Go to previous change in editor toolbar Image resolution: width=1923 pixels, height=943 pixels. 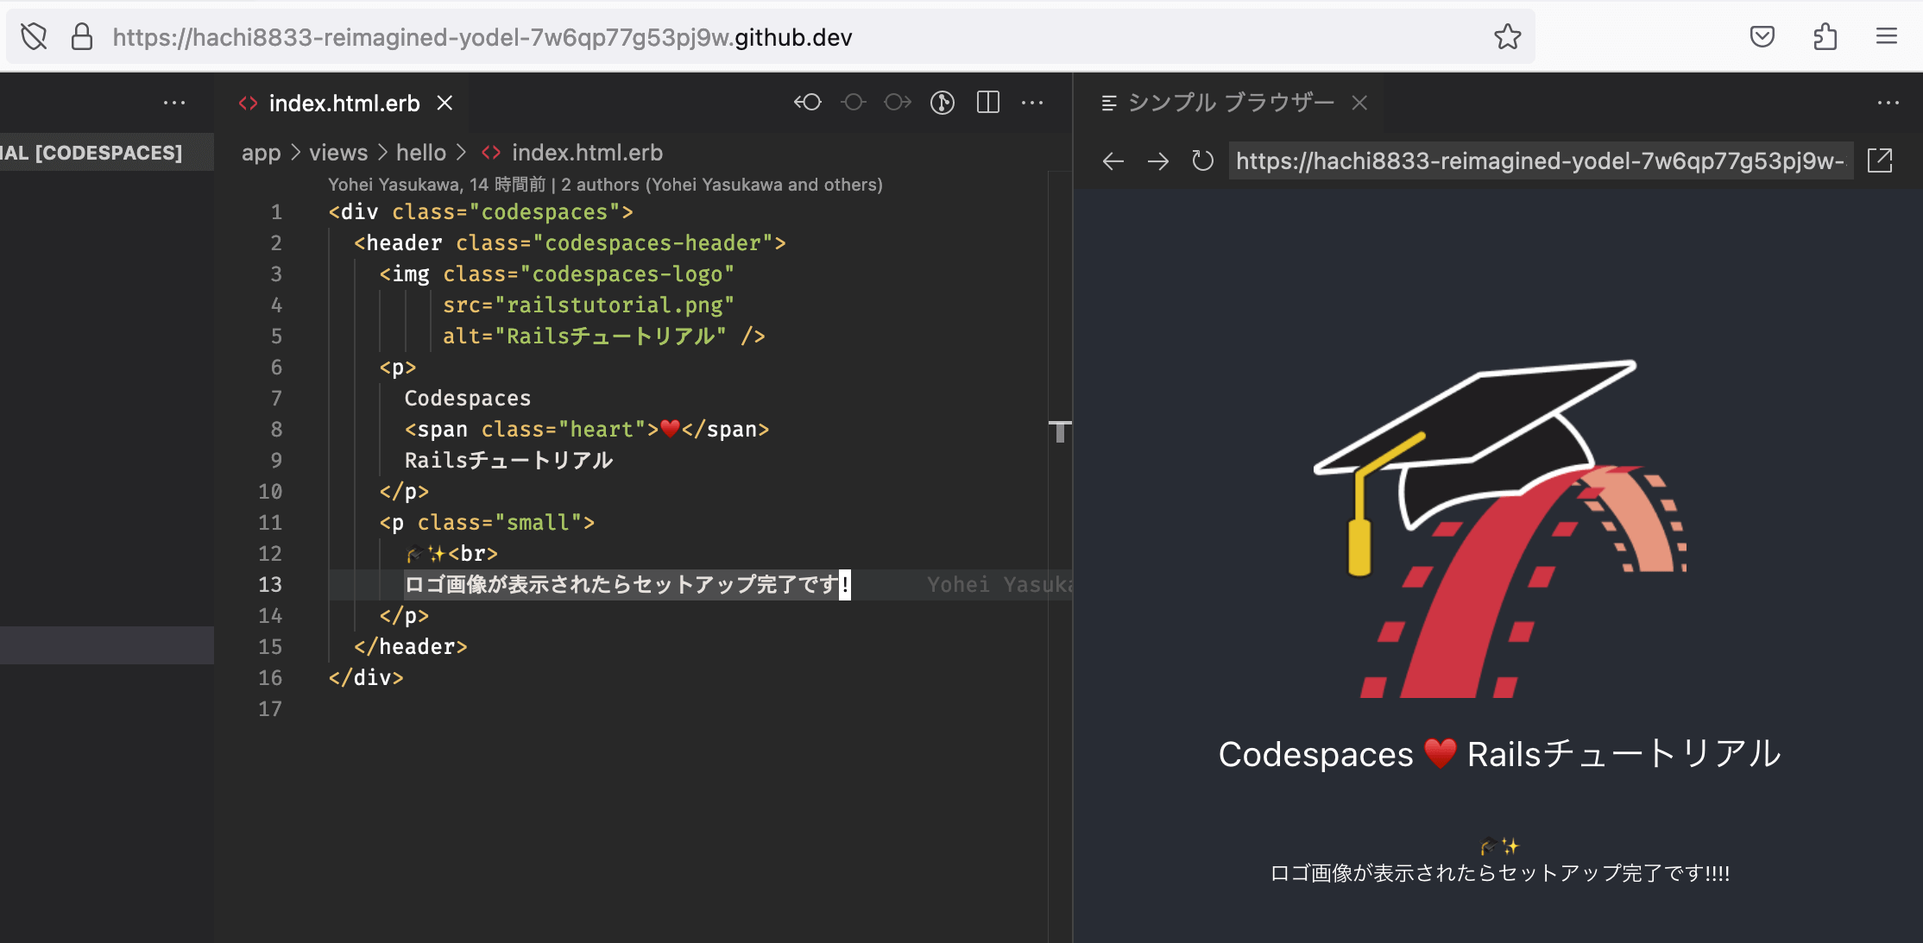click(808, 103)
